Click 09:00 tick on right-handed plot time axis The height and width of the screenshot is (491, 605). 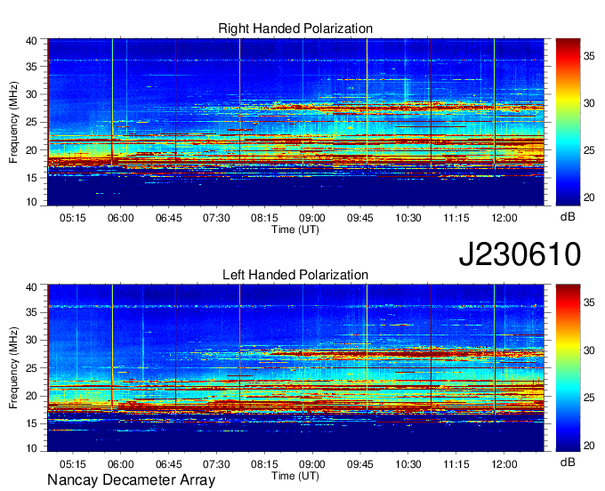[312, 218]
